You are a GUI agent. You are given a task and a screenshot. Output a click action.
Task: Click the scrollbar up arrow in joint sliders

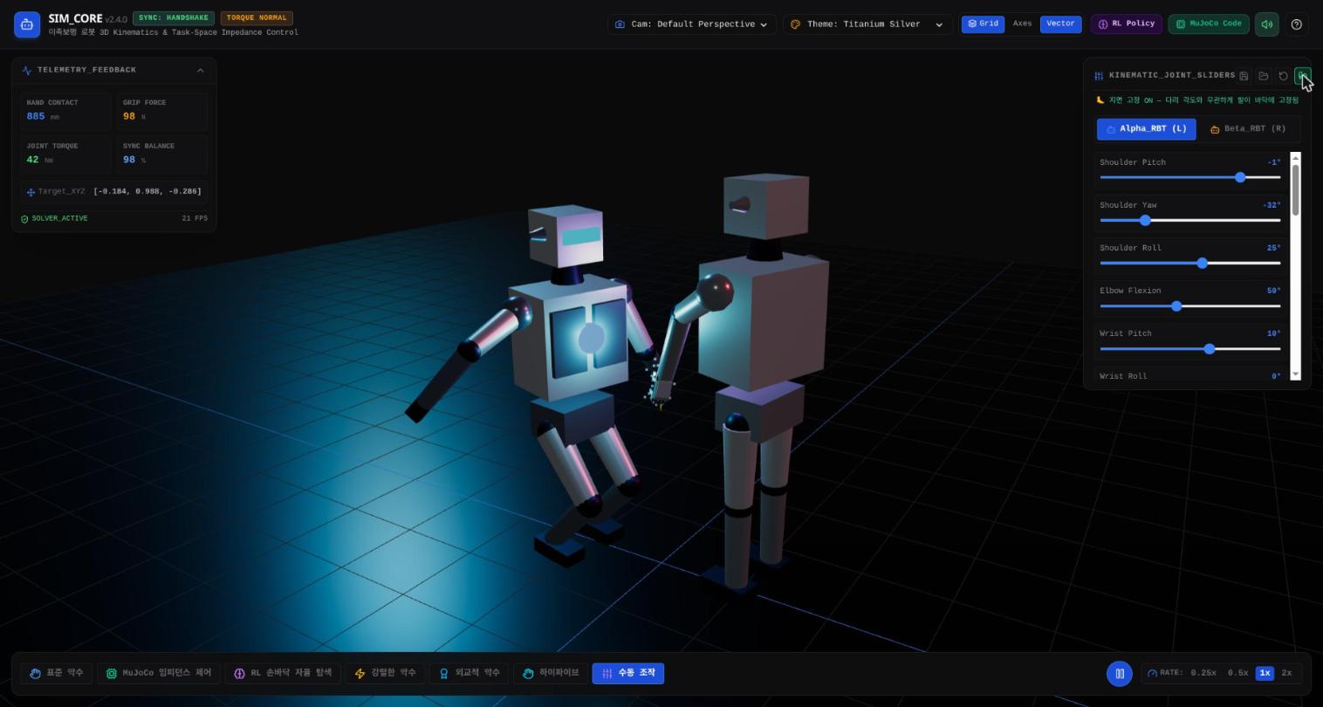pyautogui.click(x=1295, y=158)
